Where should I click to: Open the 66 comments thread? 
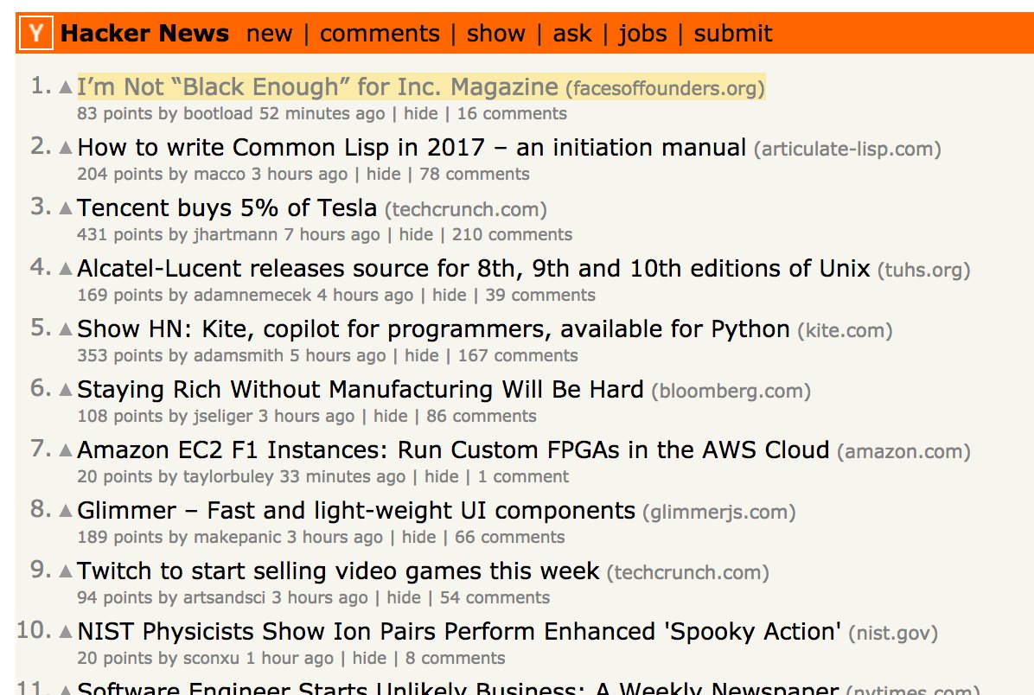point(510,538)
